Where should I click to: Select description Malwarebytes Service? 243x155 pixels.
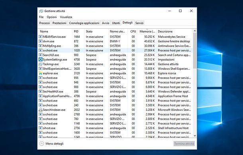click(172, 37)
